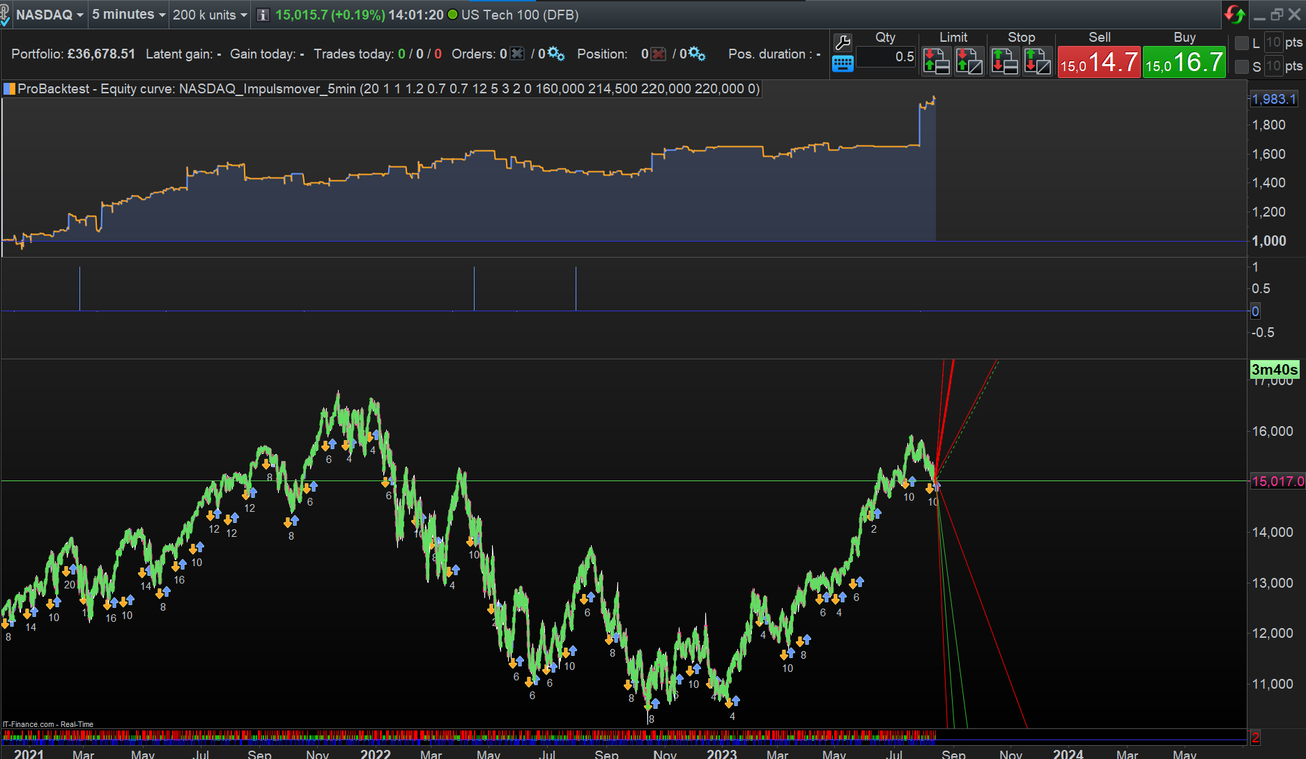
Task: Click the red Sell price button
Action: tap(1099, 62)
